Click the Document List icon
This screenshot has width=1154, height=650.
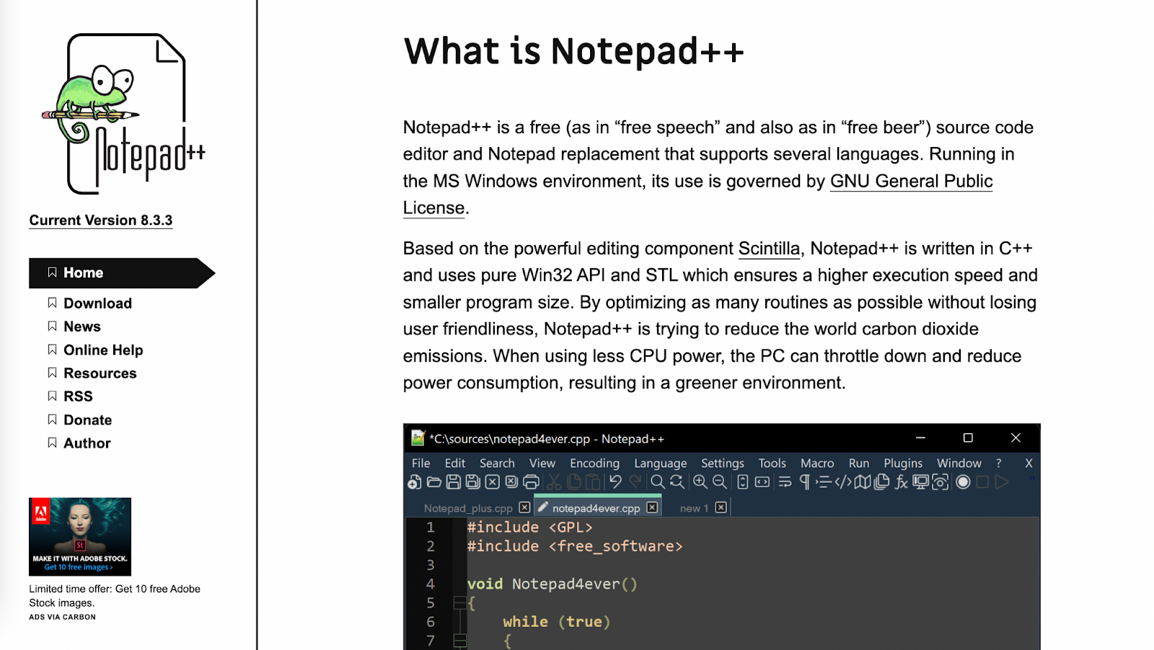click(881, 482)
